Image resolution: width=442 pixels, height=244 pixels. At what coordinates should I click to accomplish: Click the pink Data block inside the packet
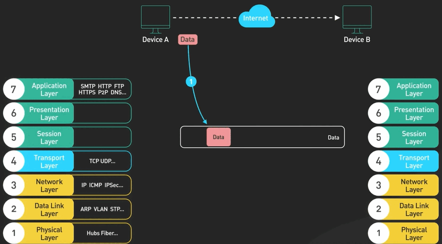click(x=218, y=137)
